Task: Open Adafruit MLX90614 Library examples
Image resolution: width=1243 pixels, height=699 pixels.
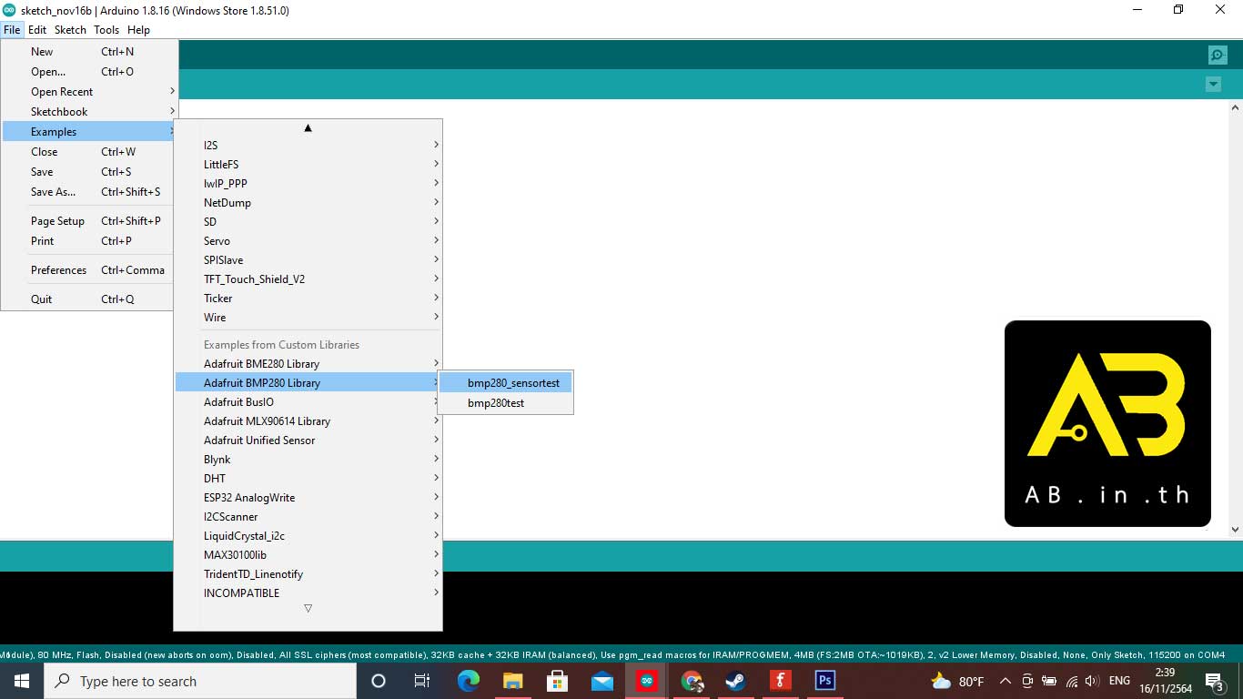Action: (x=308, y=421)
